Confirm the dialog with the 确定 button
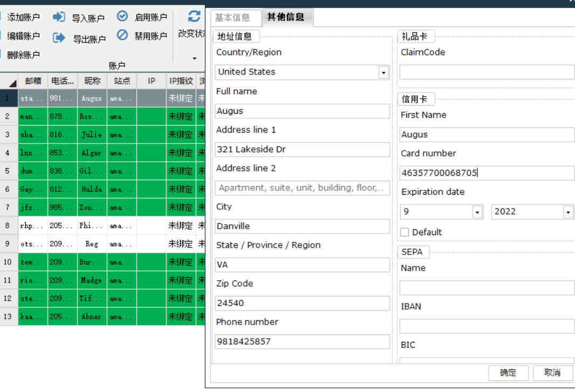The height and width of the screenshot is (391, 575). [x=508, y=373]
